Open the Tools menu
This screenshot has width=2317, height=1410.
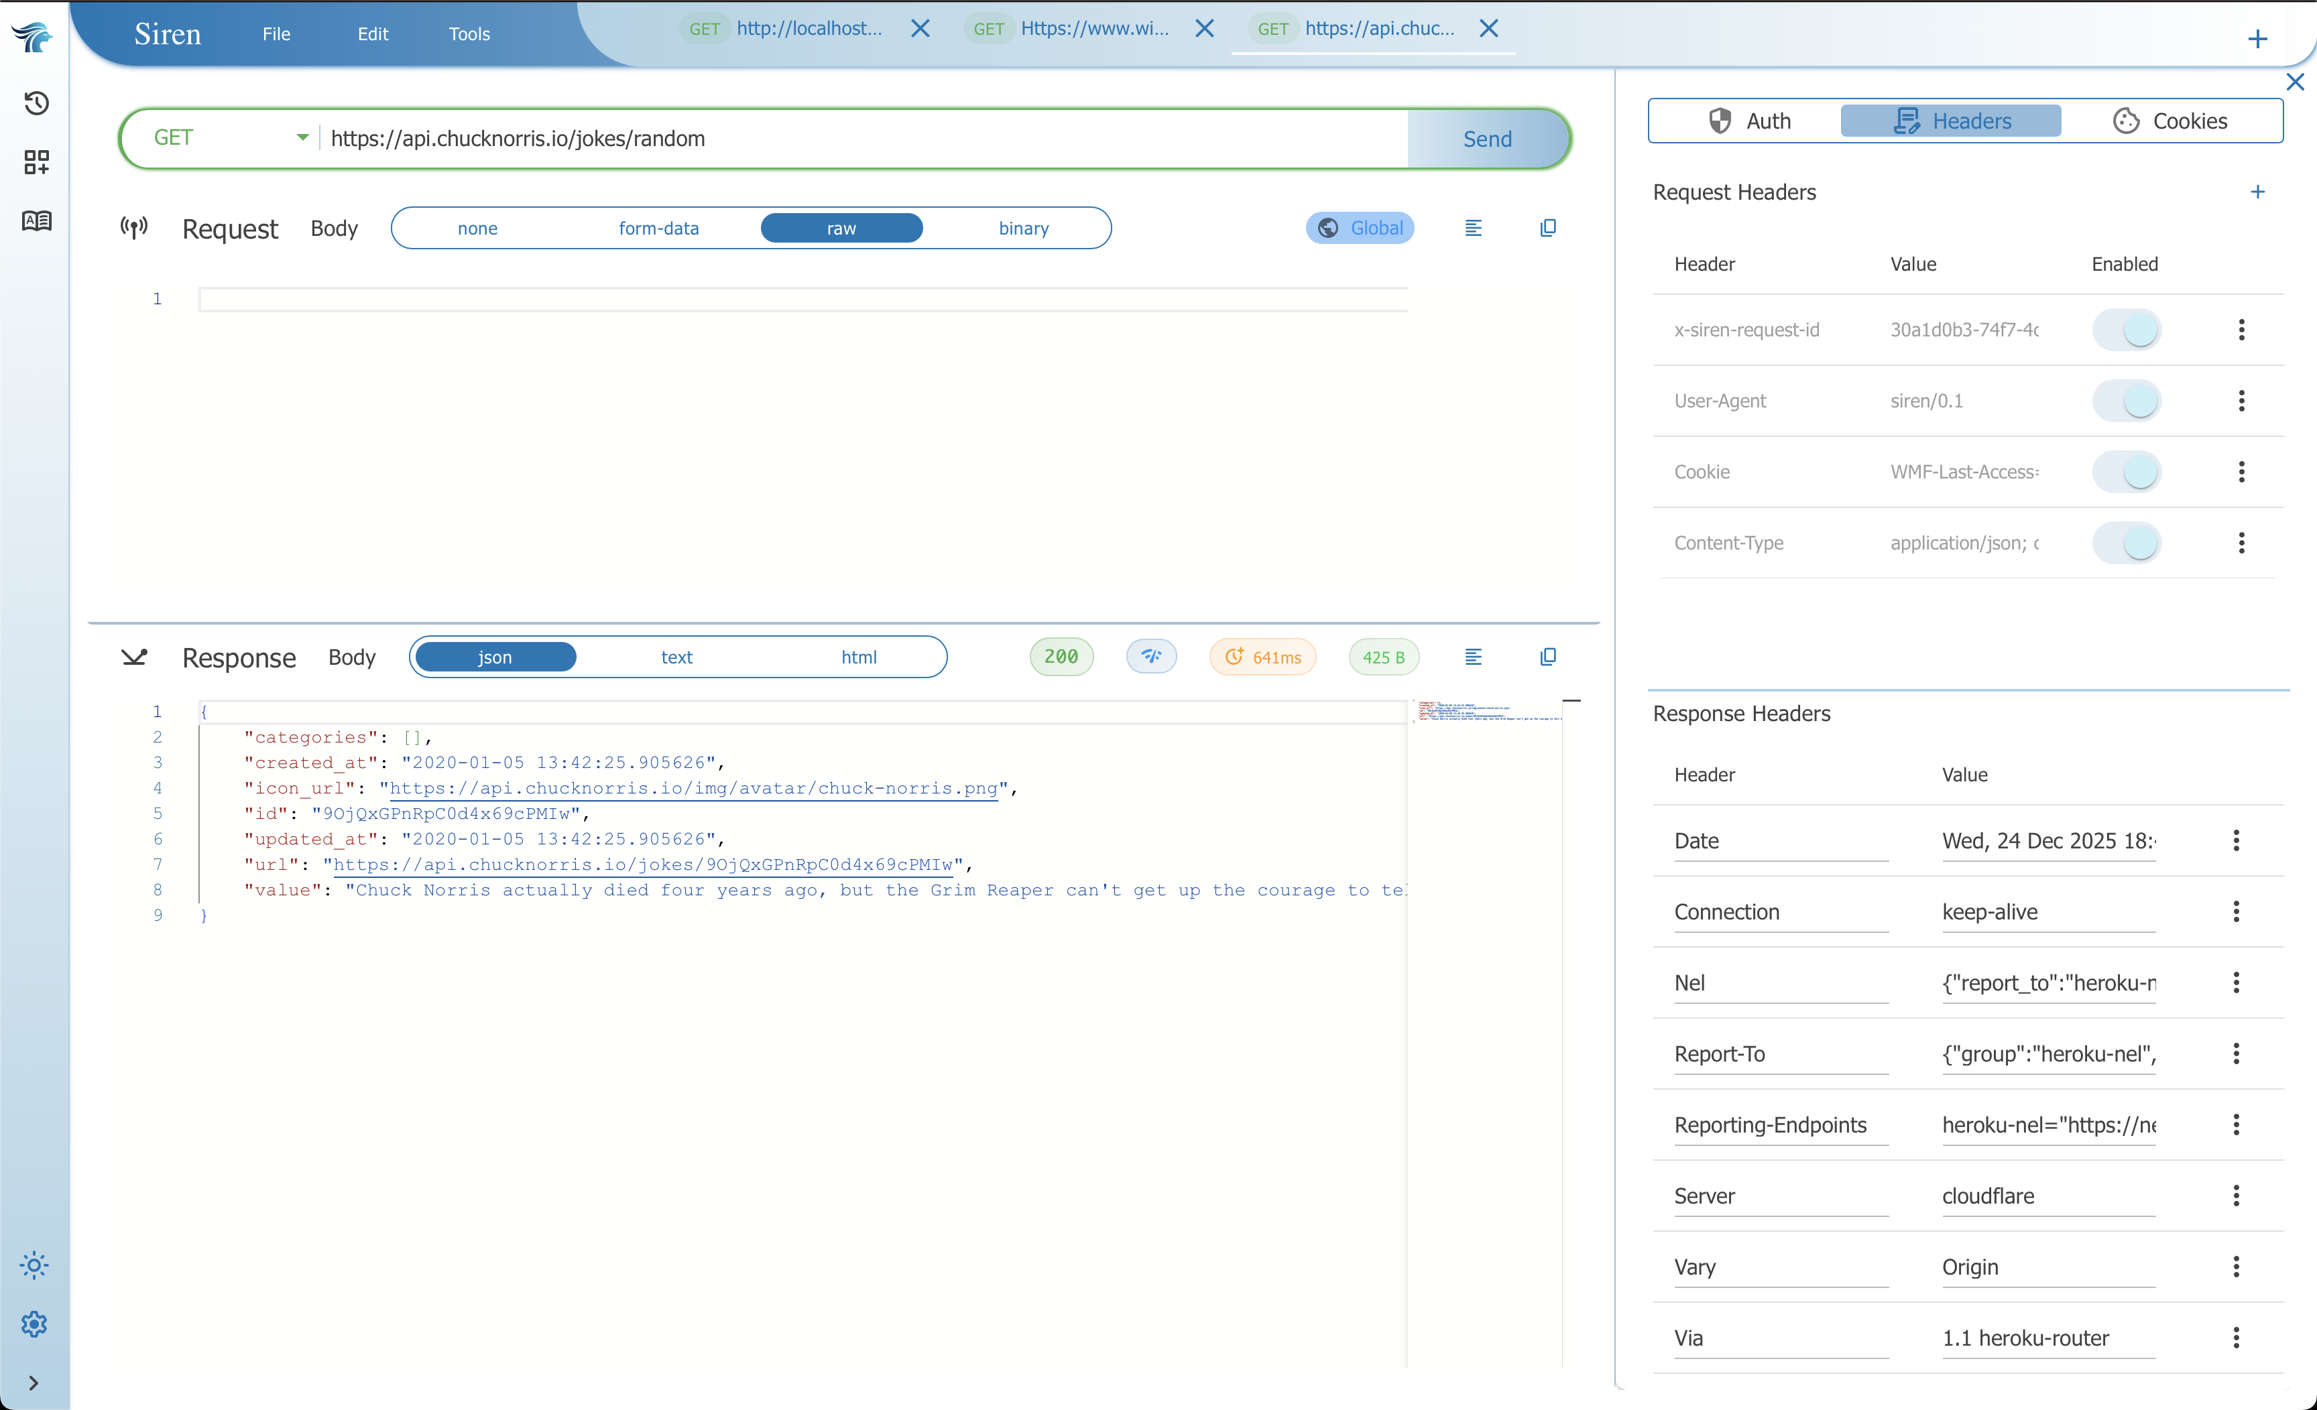click(x=468, y=33)
